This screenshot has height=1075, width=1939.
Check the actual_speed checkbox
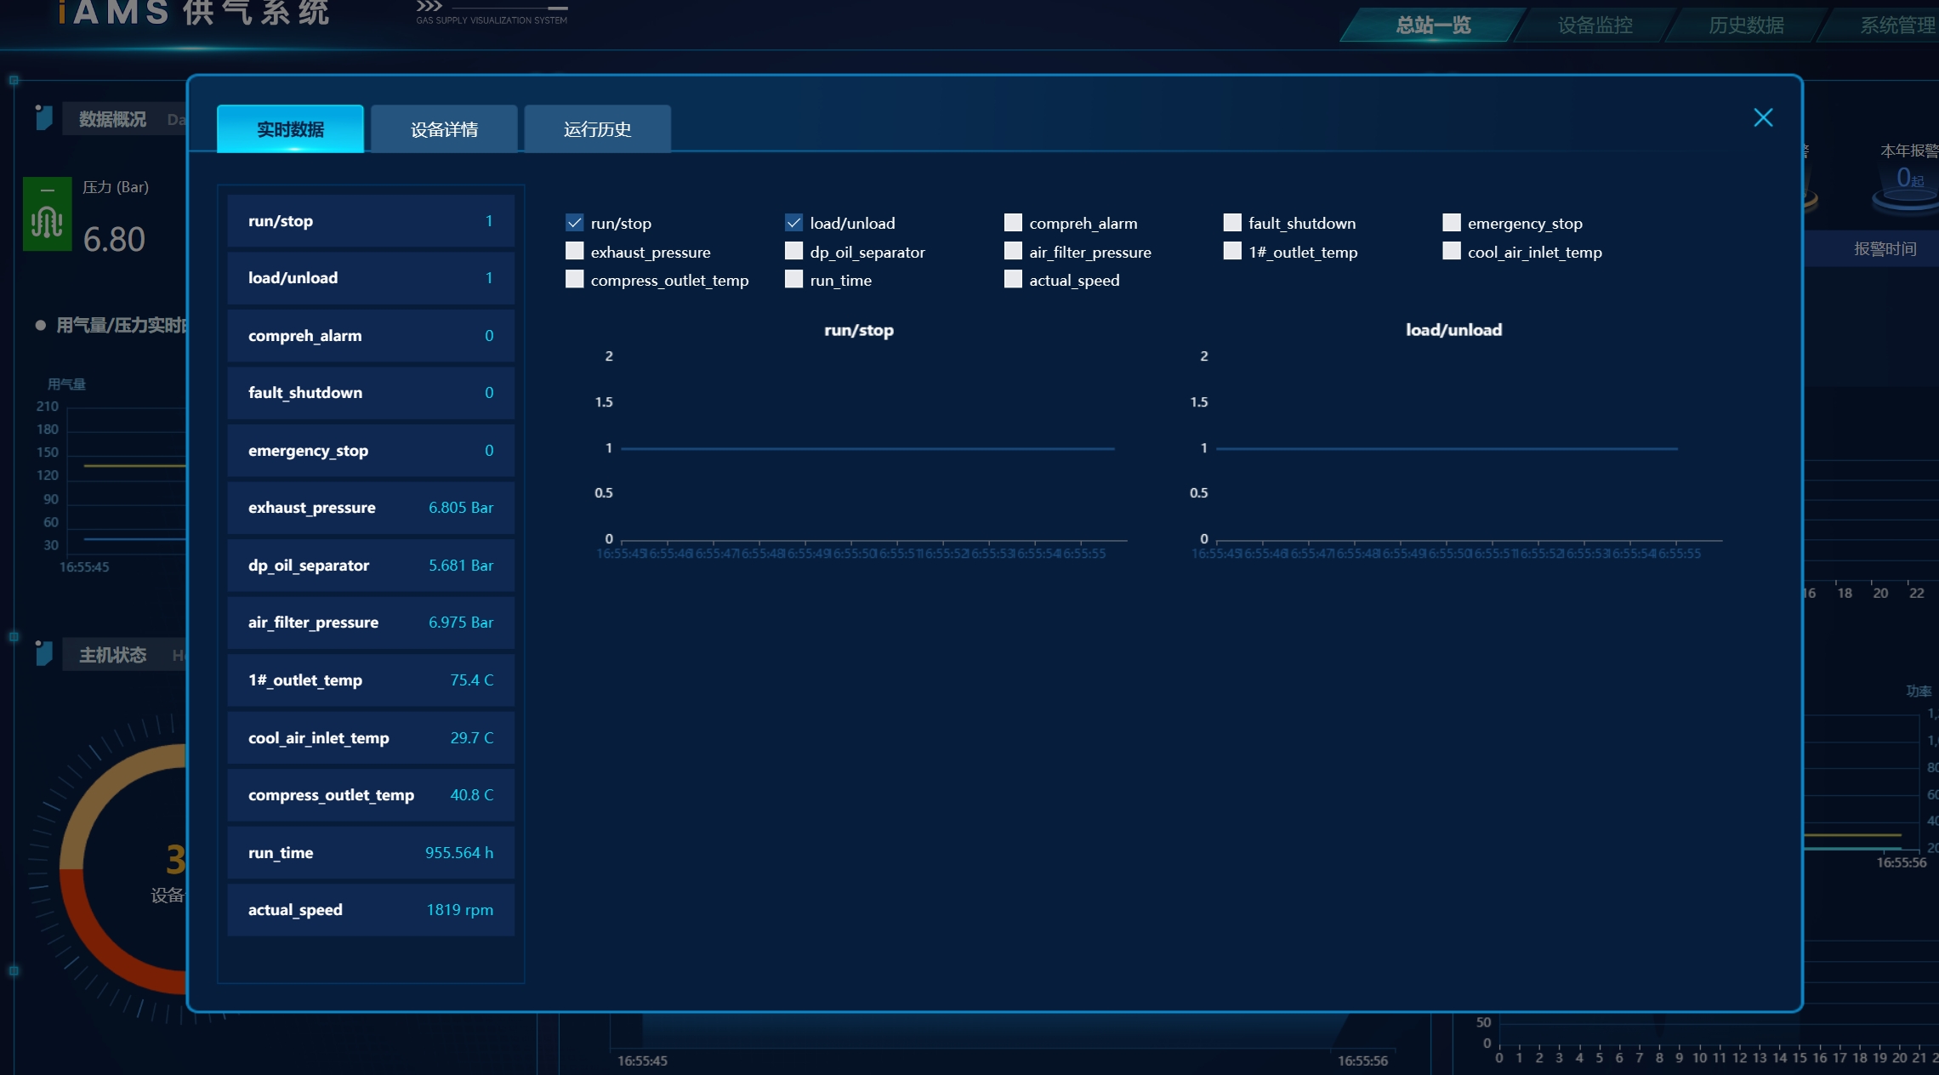[1013, 279]
